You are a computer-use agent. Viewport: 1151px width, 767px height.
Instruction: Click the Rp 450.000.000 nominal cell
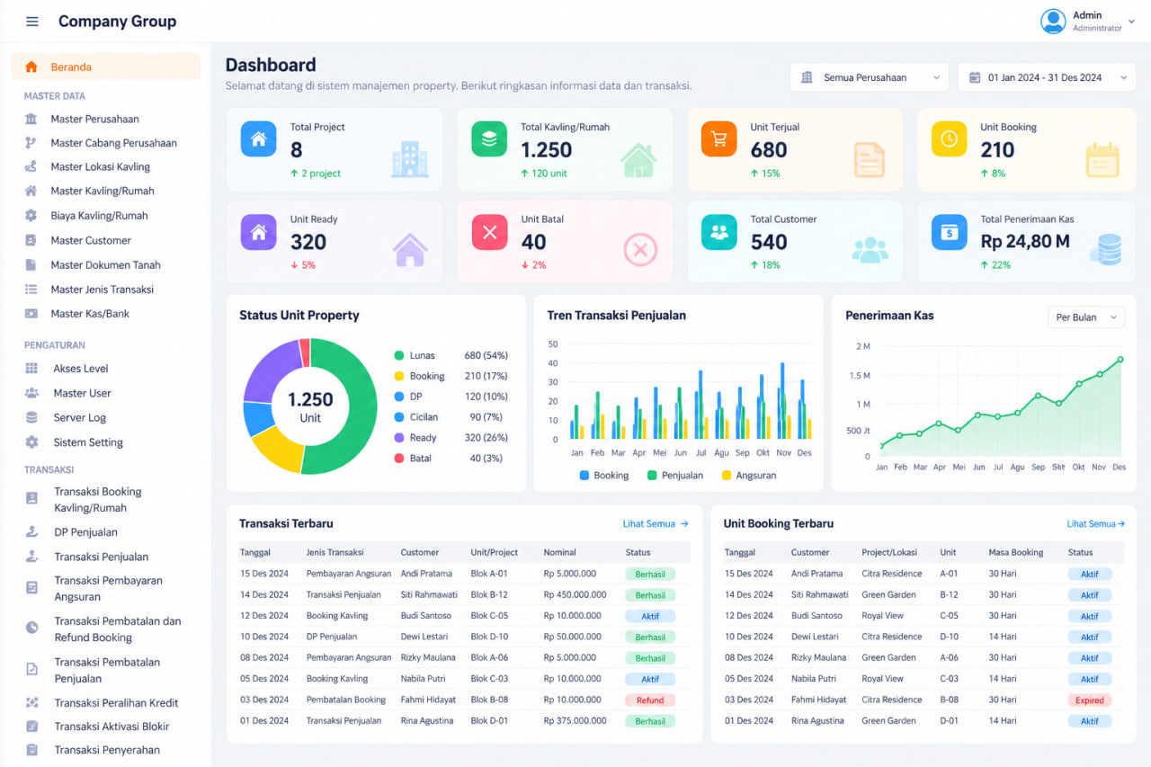[575, 594]
